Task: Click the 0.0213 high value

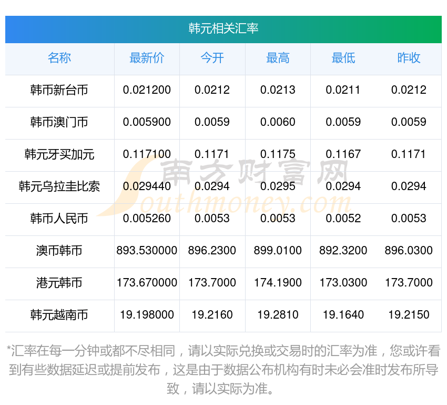Action: 278,90
